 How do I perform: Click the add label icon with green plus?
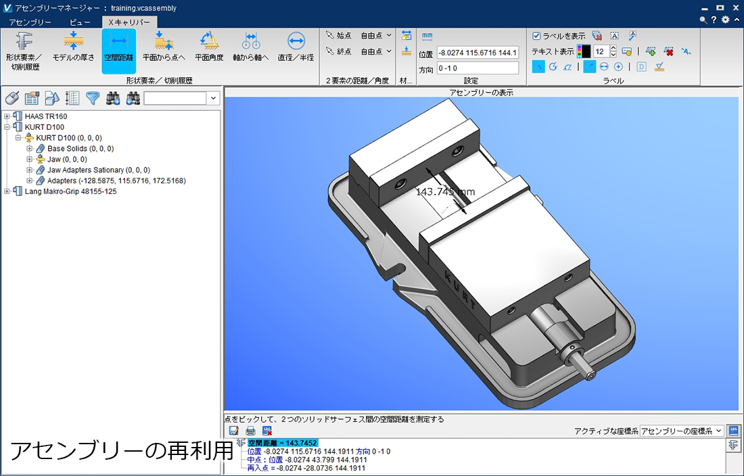pyautogui.click(x=651, y=51)
